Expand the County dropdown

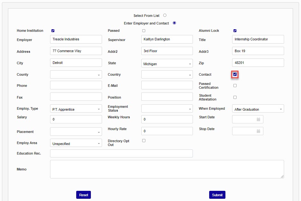[x=76, y=75]
